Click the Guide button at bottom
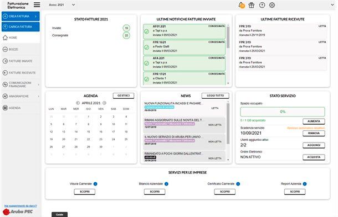Image resolution: width=338 pixels, height=217 pixels. (59, 214)
